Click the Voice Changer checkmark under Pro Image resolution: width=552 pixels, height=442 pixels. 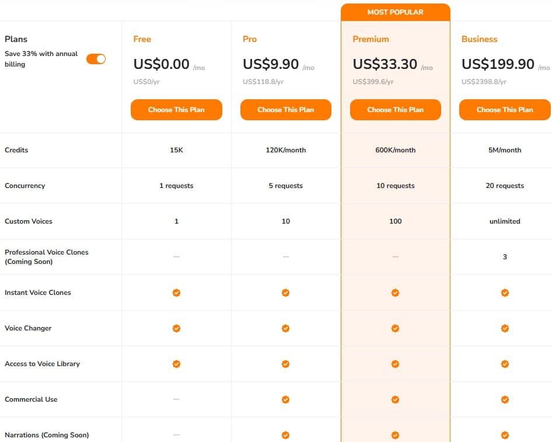pos(285,328)
